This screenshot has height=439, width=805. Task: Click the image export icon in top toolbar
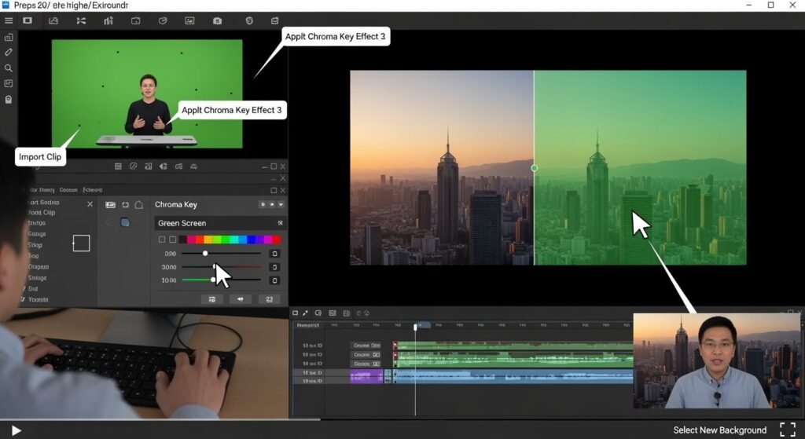coord(53,20)
